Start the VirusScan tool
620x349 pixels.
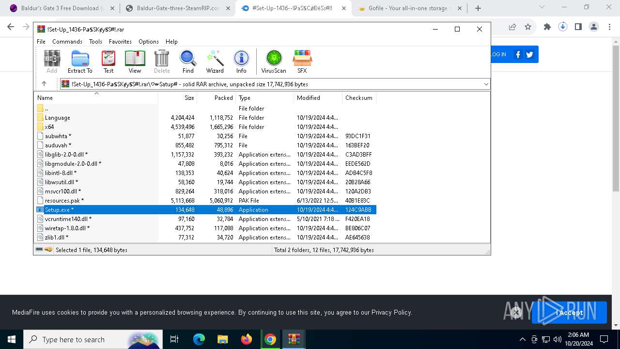pos(274,62)
